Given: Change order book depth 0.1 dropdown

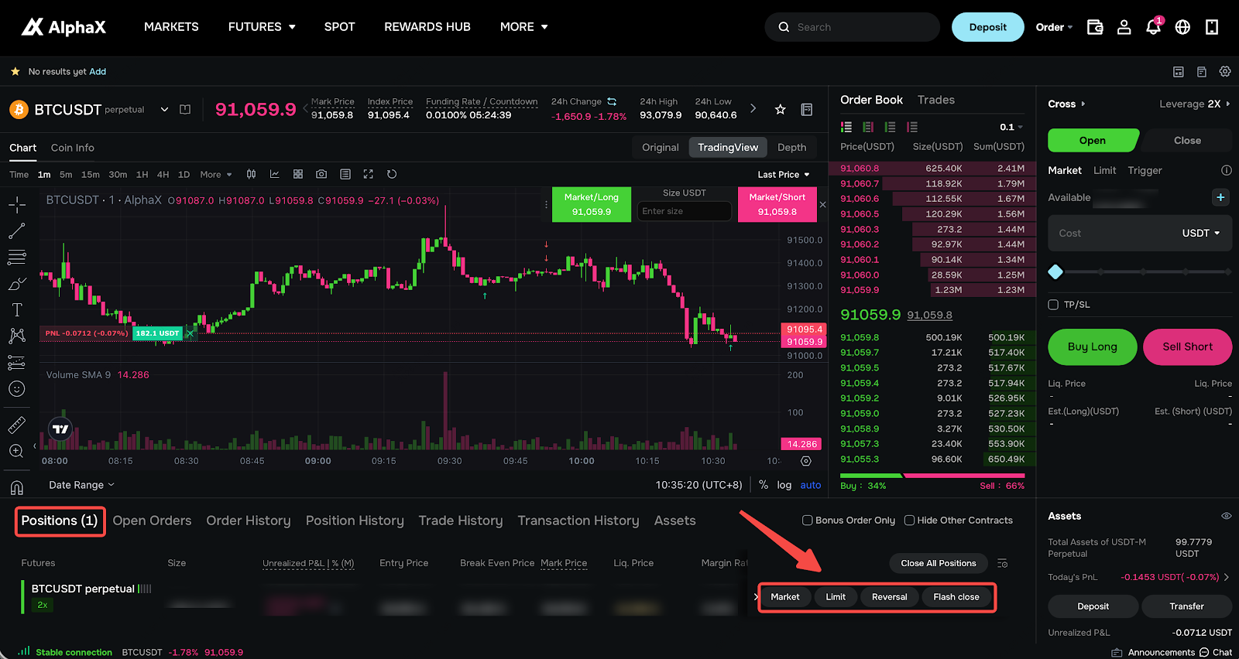Looking at the screenshot, I should click(x=1011, y=127).
